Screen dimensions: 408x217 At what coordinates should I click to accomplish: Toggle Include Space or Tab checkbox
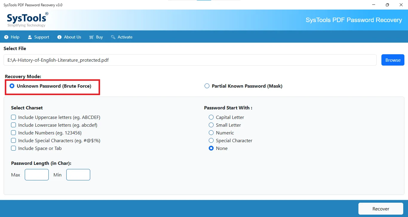click(x=13, y=148)
